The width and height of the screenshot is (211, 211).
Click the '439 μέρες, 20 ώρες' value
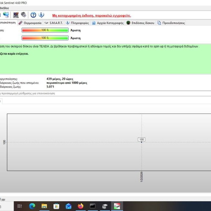60,79
